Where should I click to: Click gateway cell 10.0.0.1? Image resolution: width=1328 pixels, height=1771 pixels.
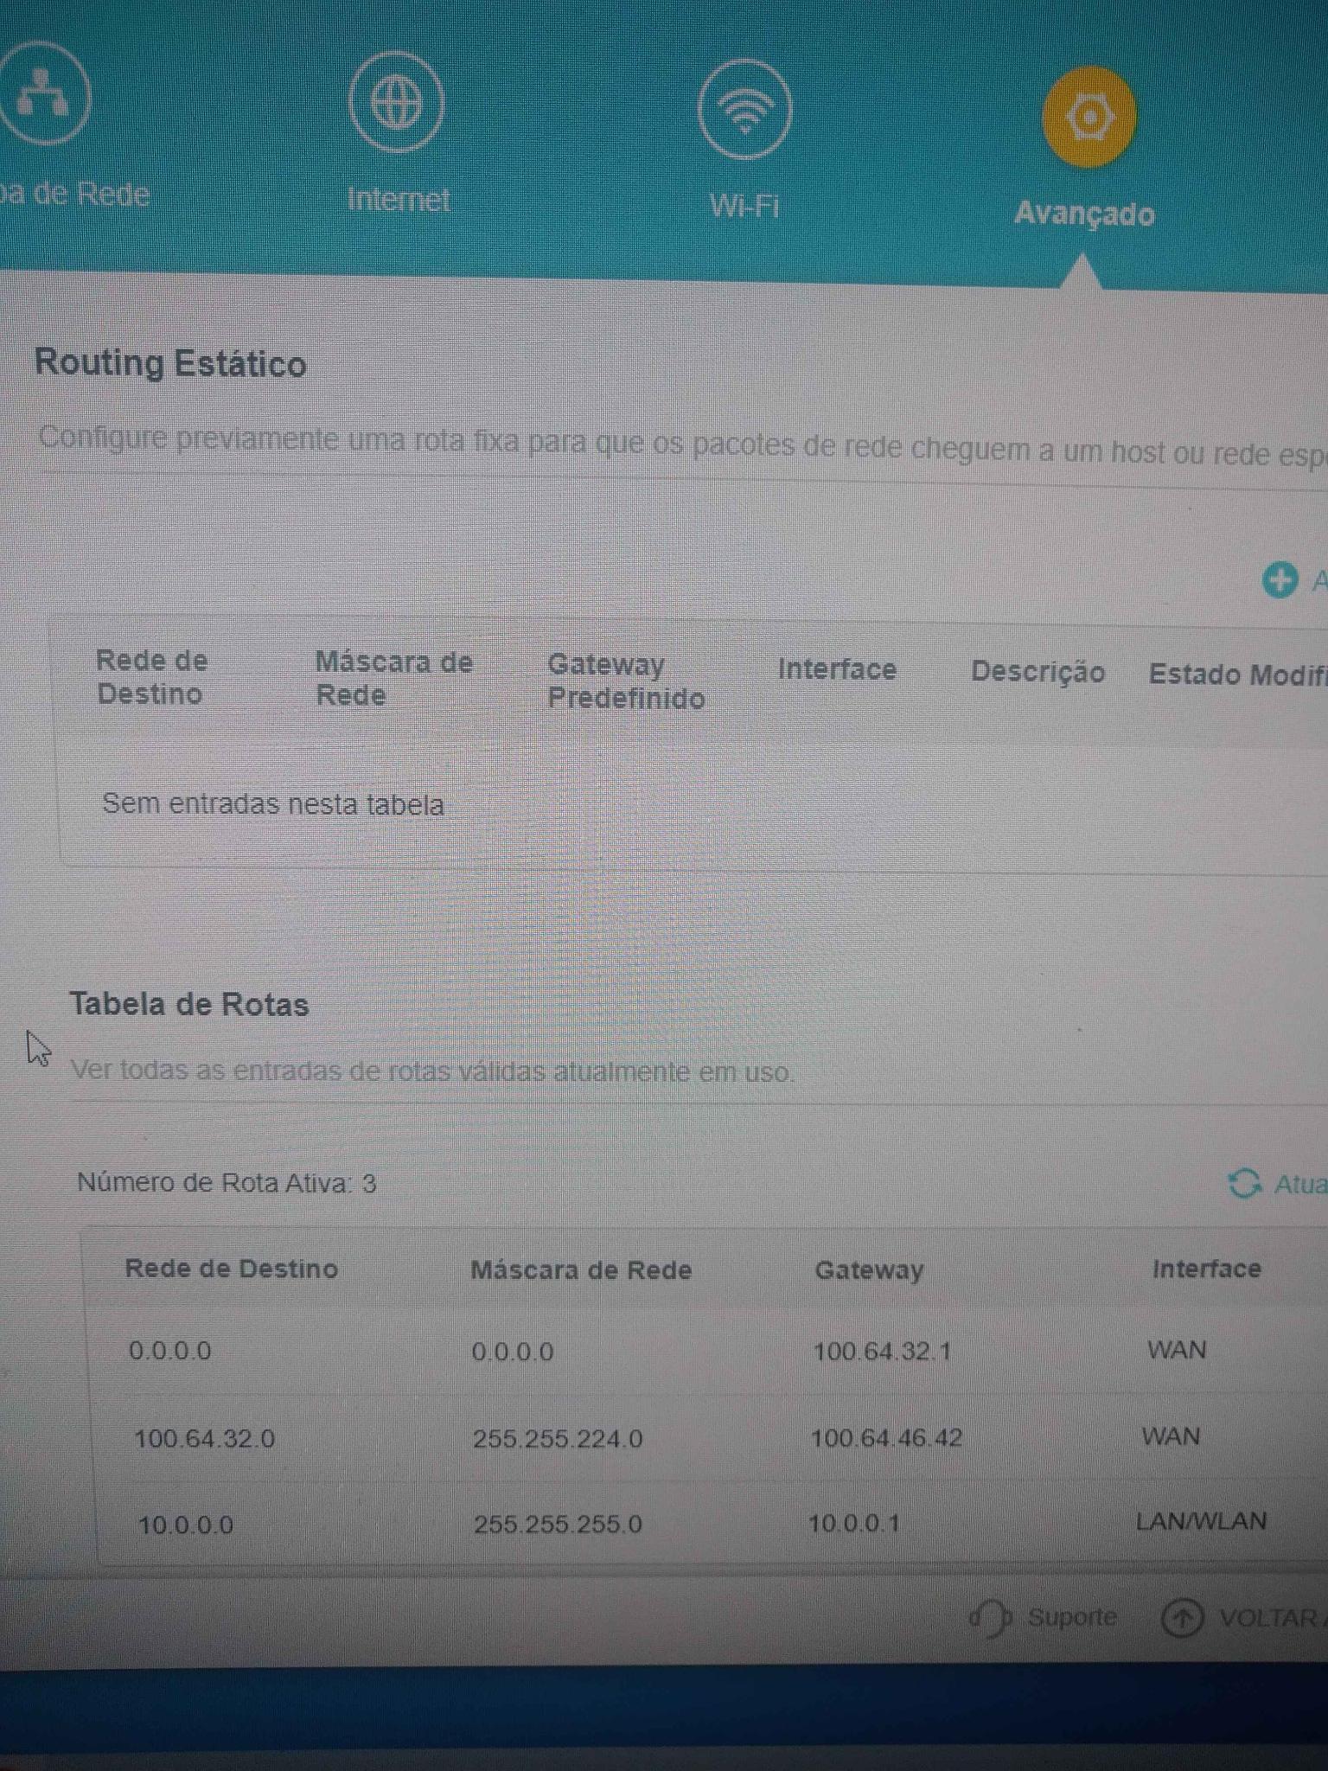coord(854,1523)
